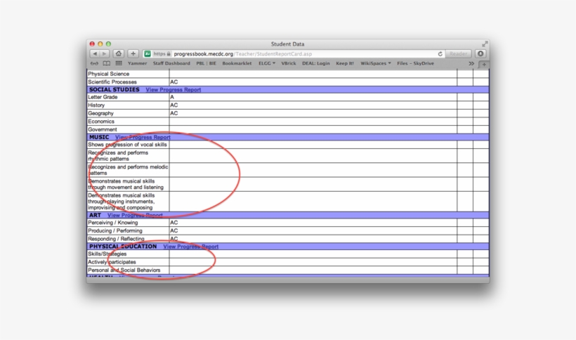The width and height of the screenshot is (576, 340).
Task: Focus the progressbook.mecdc.org address field
Action: [294, 53]
